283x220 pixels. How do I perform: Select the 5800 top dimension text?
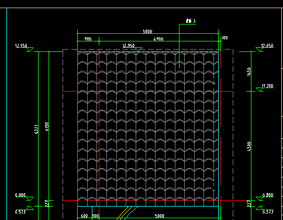[147, 32]
